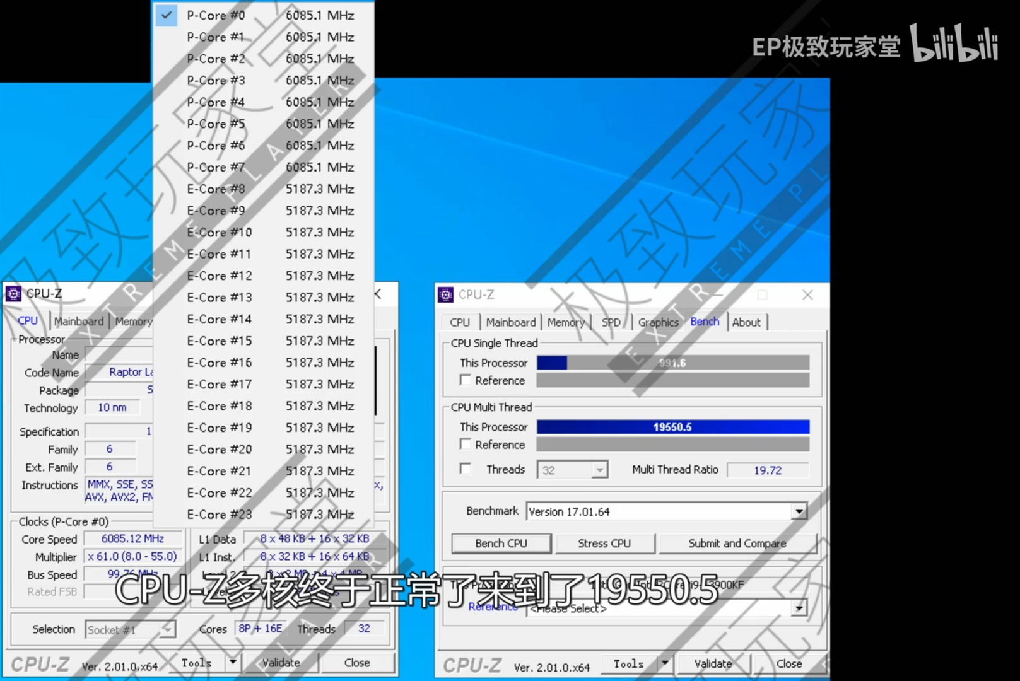Go to the Graphics tab
Screen dimensions: 1020x681
click(658, 322)
